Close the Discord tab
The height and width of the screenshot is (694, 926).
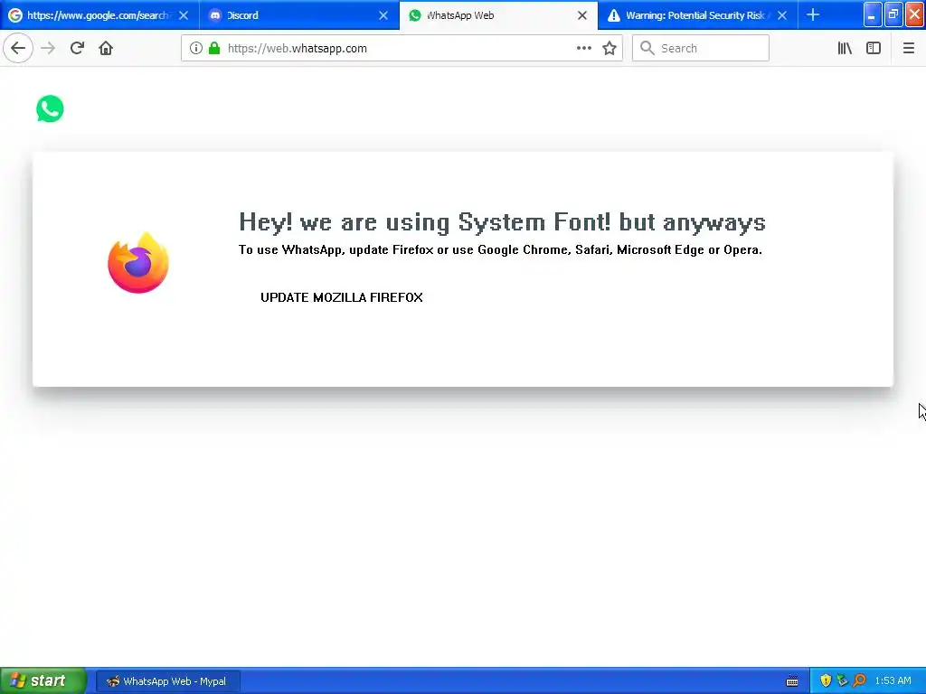[x=383, y=15]
